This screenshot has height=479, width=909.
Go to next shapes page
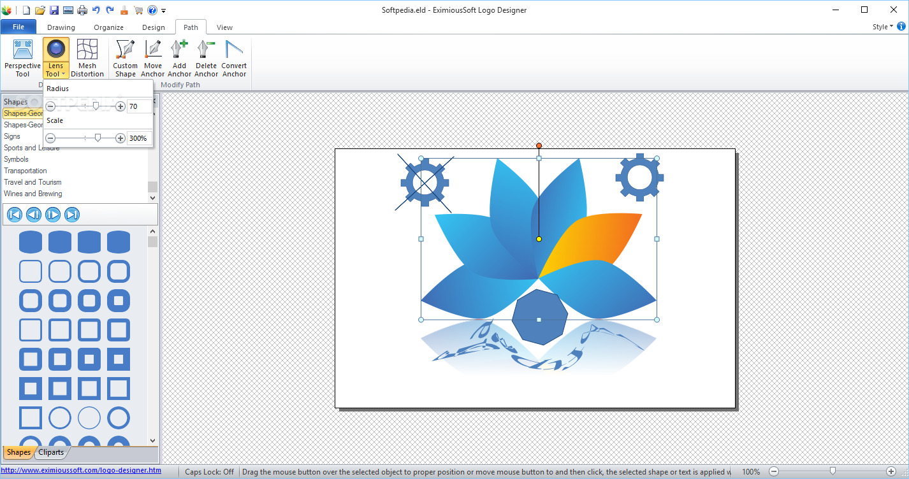(53, 215)
